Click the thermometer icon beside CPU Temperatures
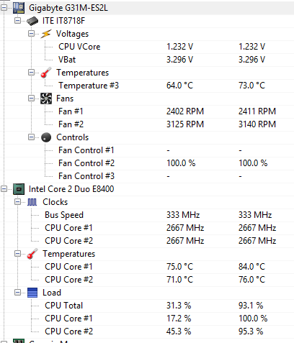Viewport: 294px width, 343px height. pos(32,254)
